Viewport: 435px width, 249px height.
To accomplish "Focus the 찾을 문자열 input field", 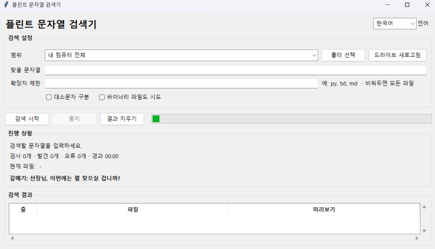I will pos(236,70).
